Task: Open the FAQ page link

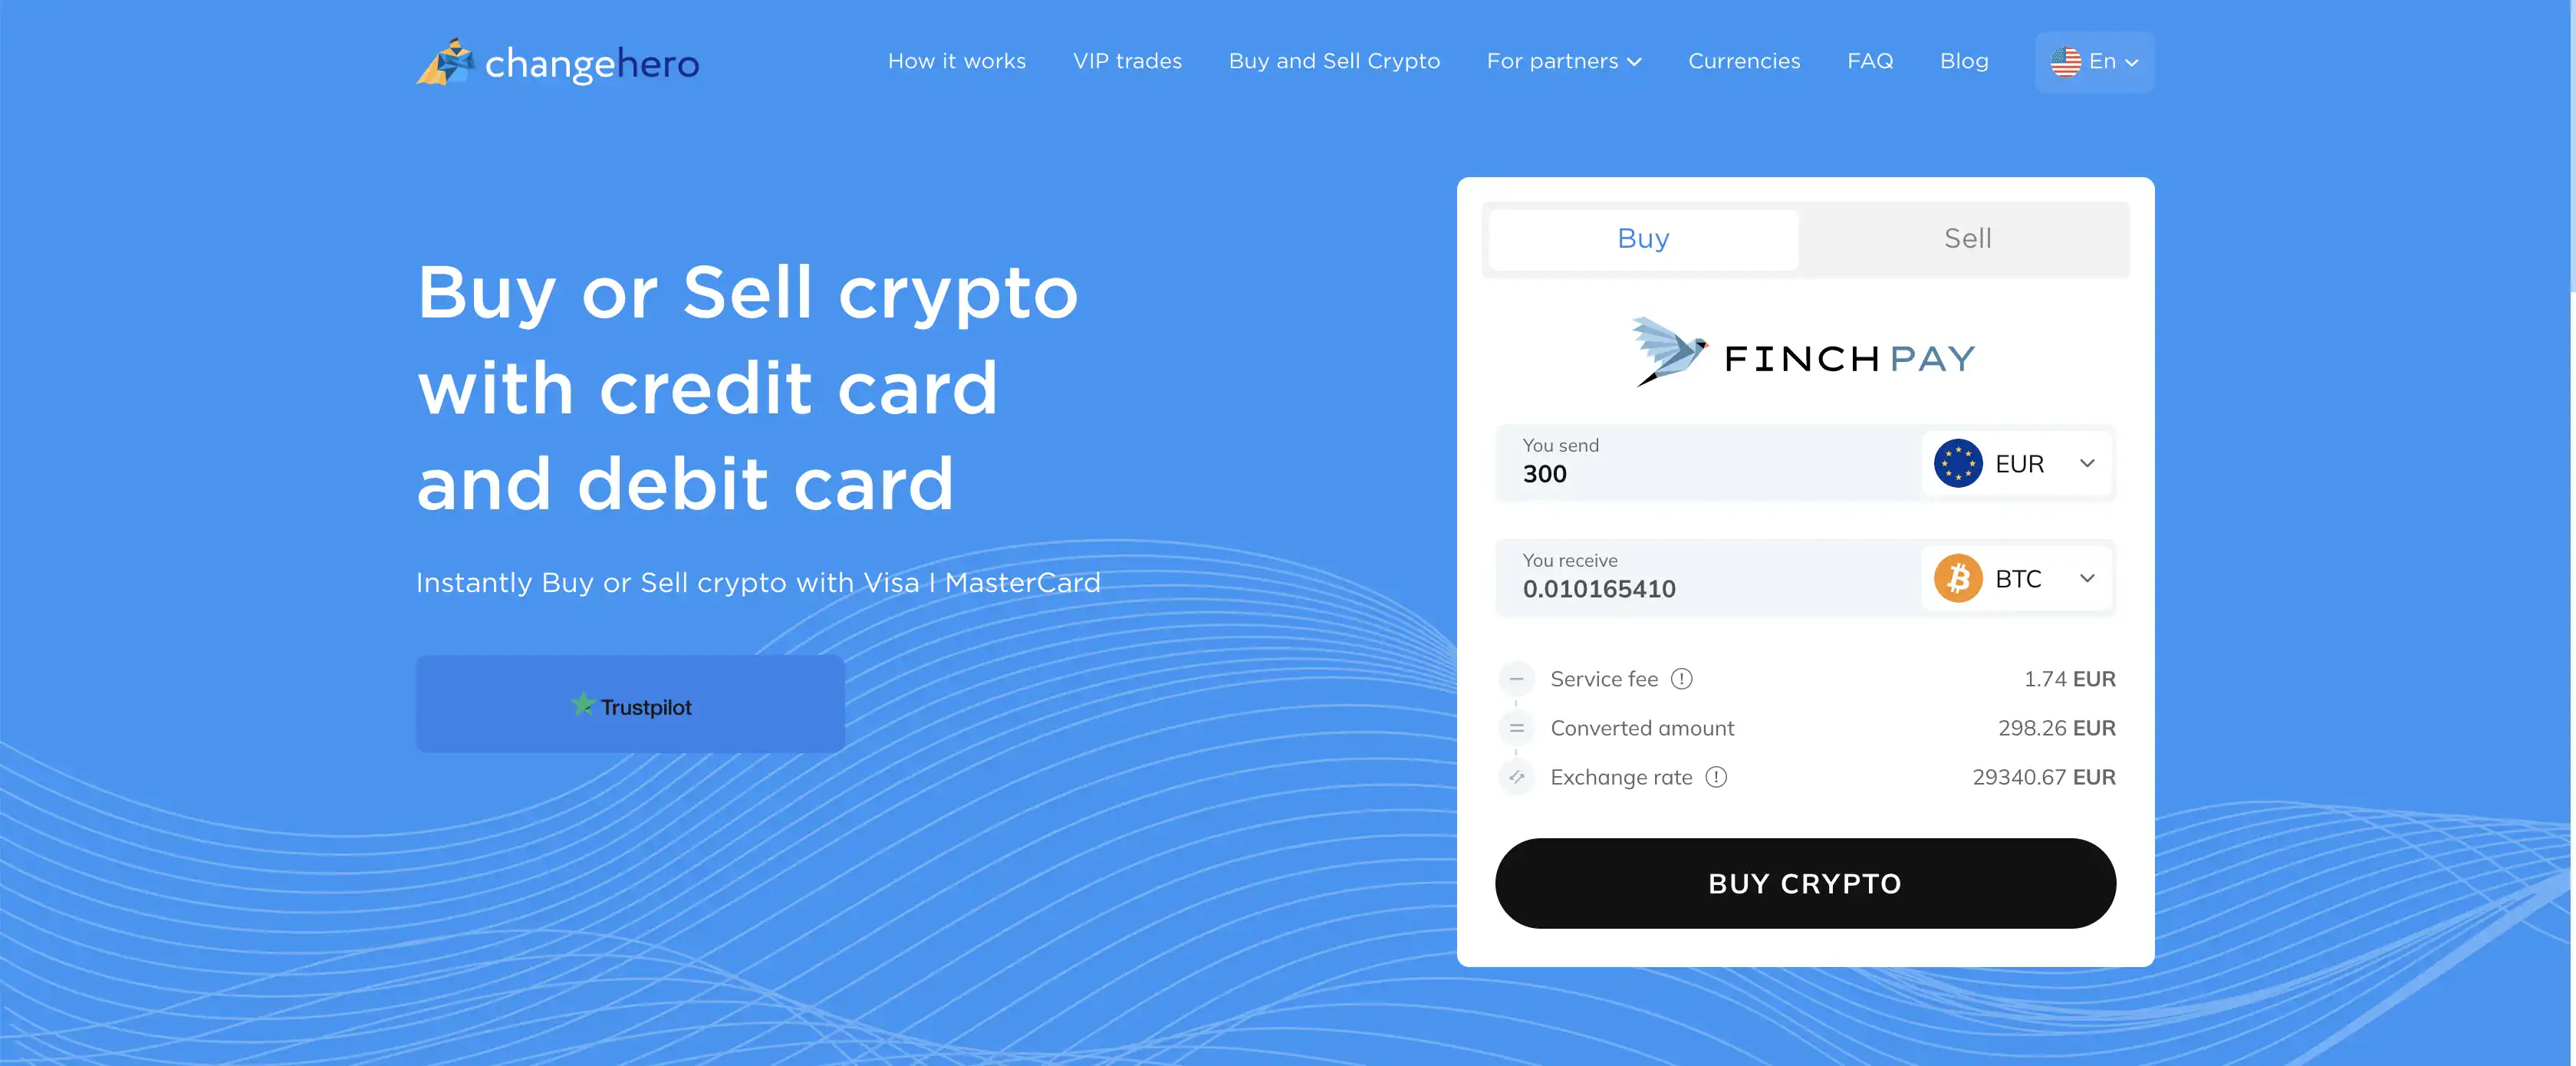Action: point(1871,61)
